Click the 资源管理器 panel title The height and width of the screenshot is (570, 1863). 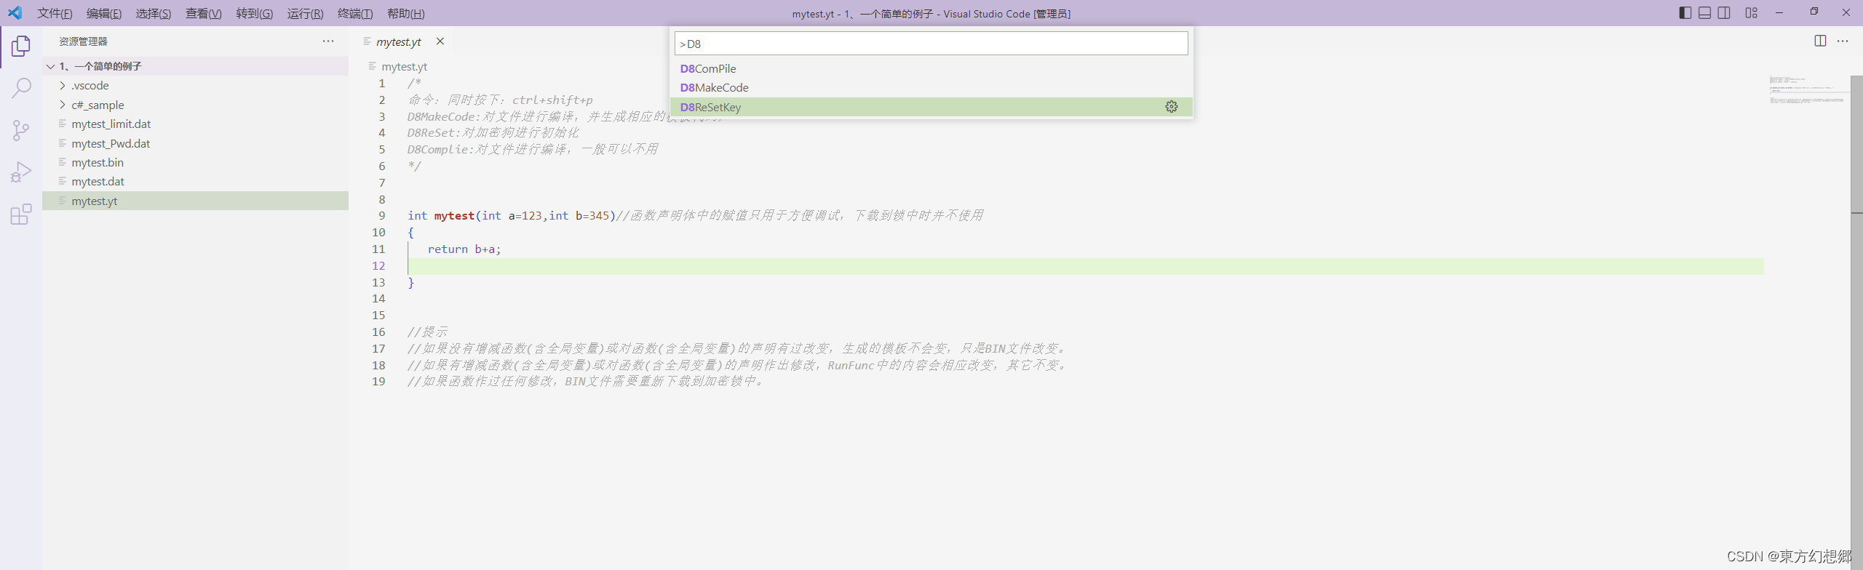[83, 41]
